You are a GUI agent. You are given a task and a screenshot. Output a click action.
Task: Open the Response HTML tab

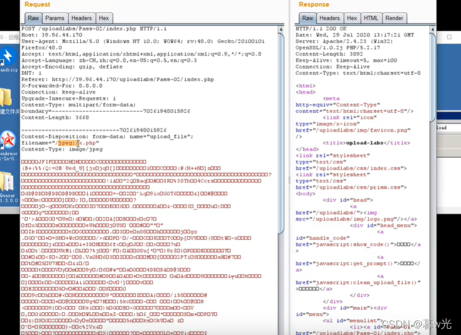tap(371, 18)
